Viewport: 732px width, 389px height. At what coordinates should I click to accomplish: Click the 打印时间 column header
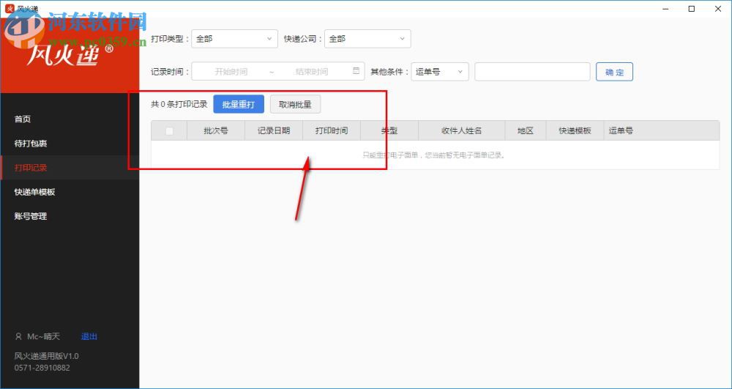tap(332, 130)
